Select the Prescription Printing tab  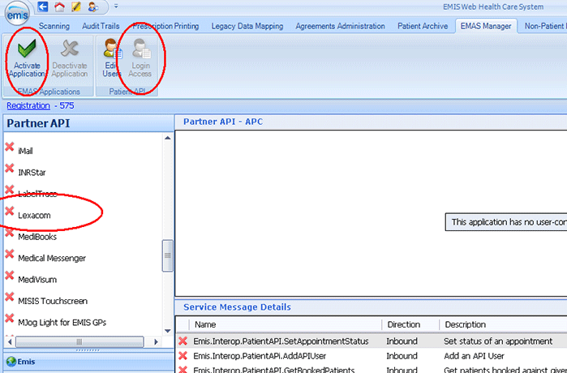tap(165, 26)
